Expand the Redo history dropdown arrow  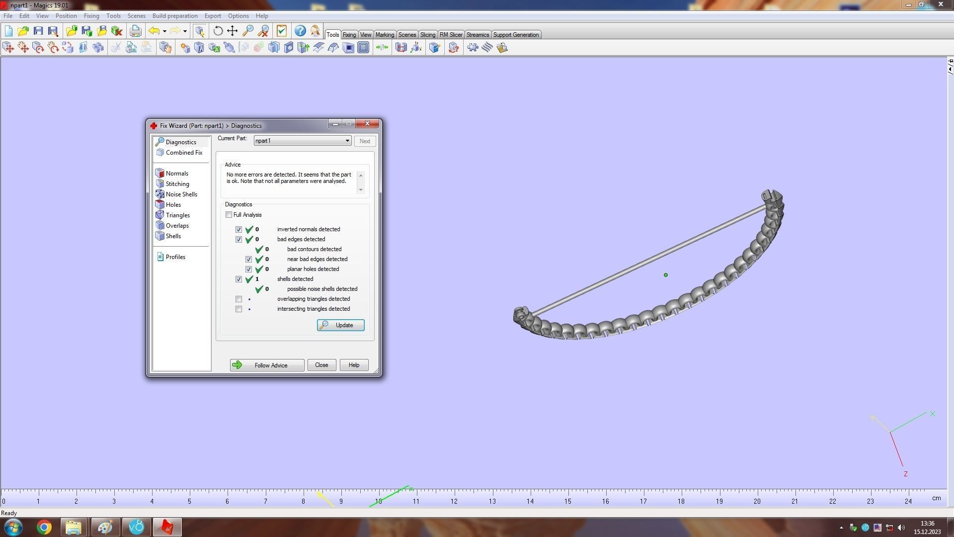185,31
